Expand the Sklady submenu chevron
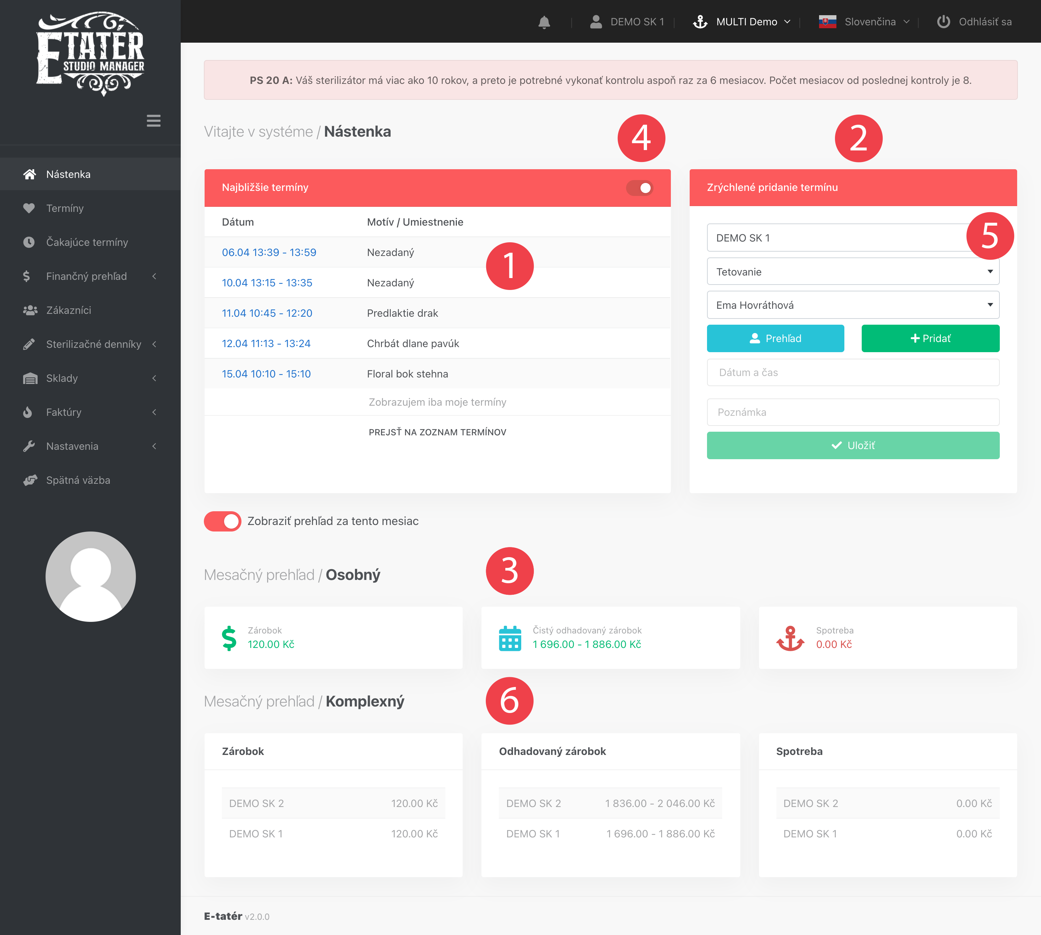The width and height of the screenshot is (1041, 935). (x=154, y=378)
